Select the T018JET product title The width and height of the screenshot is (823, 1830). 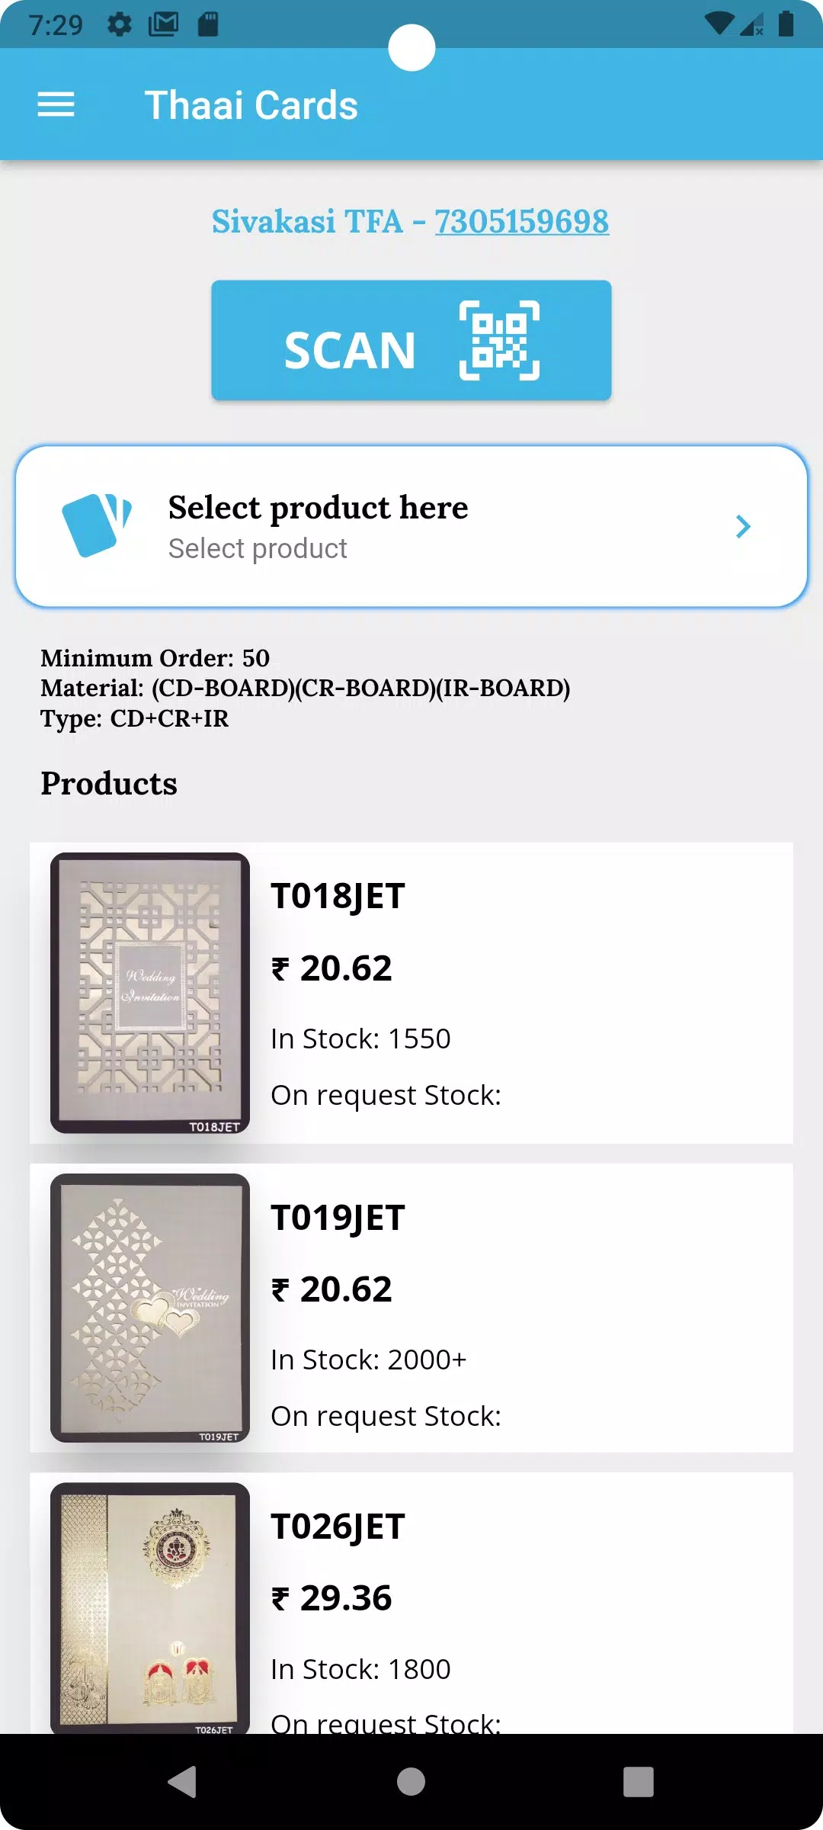pos(338,896)
